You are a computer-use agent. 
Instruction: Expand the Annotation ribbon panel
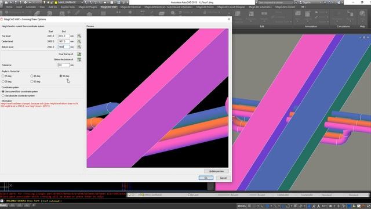tap(311, 26)
